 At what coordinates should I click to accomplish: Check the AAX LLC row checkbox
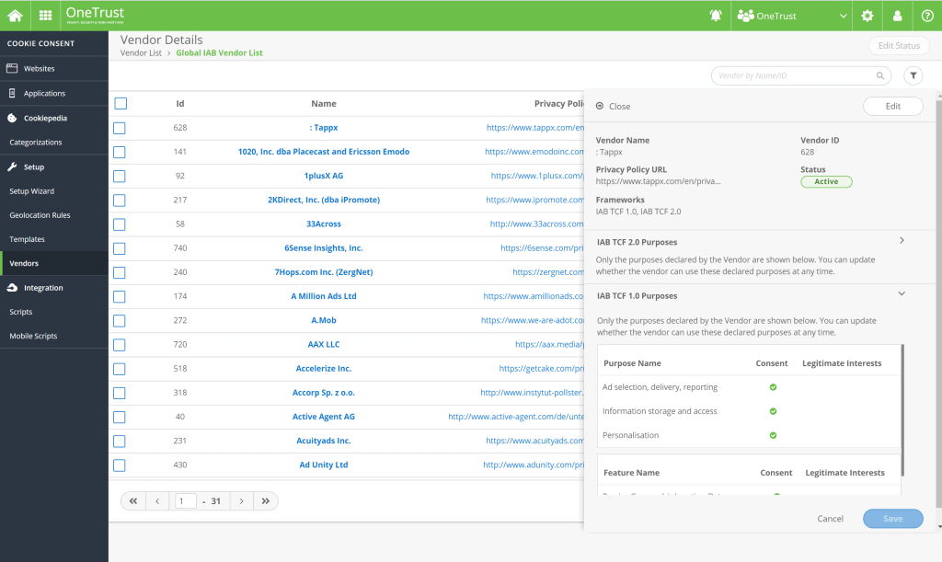tap(120, 345)
